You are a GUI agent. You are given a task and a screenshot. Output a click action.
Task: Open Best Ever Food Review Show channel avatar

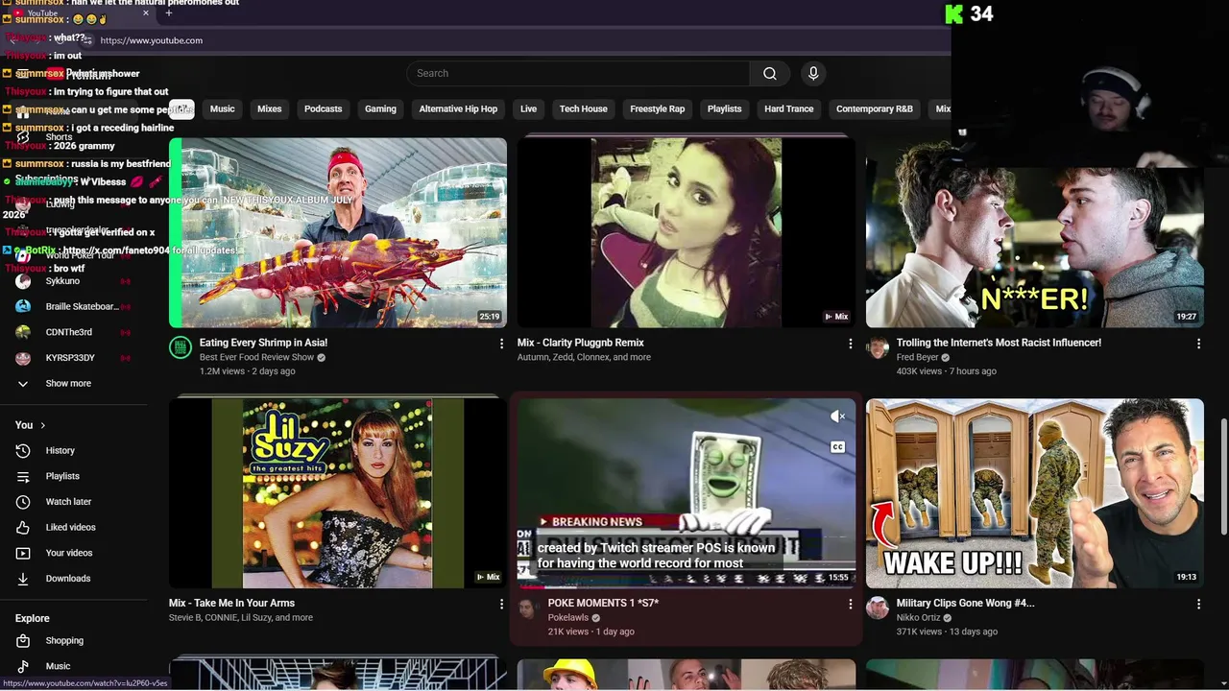(181, 347)
